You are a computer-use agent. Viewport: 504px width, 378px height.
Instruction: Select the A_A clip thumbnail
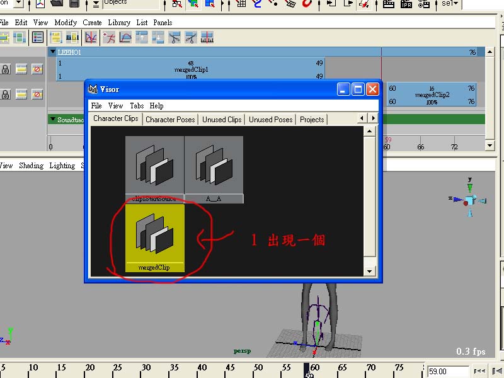(214, 169)
